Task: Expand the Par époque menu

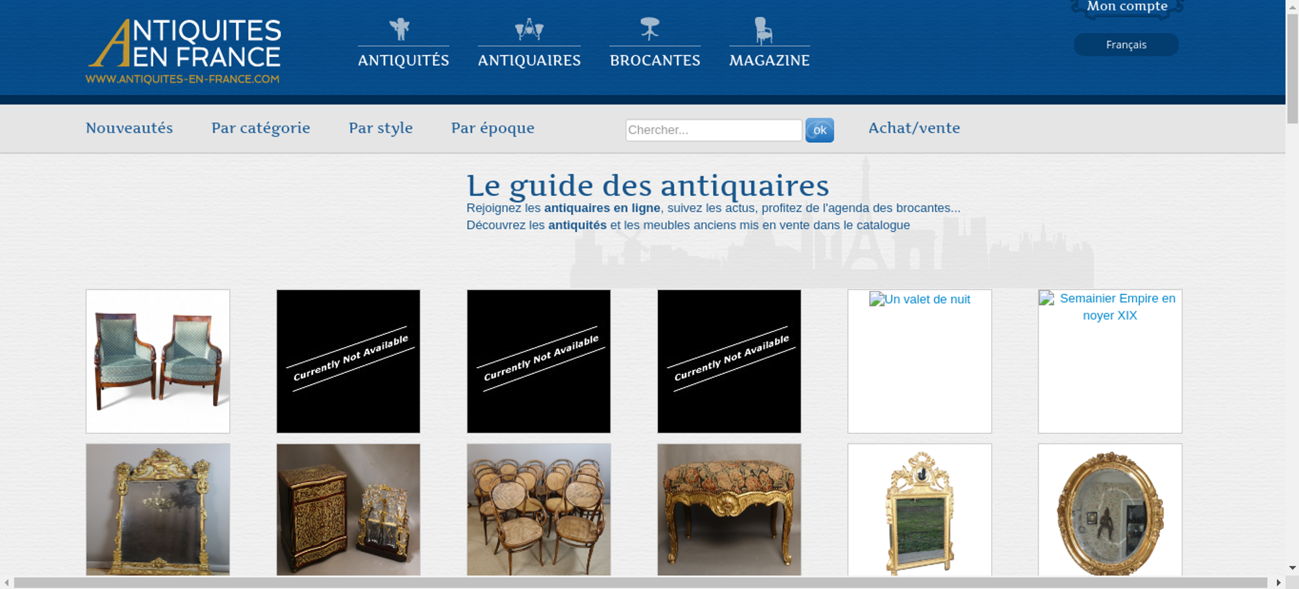Action: click(492, 128)
